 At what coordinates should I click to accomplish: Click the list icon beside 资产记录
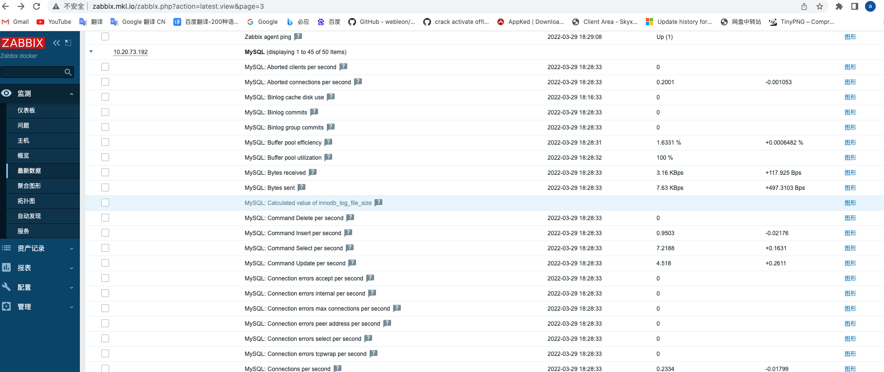(x=6, y=248)
